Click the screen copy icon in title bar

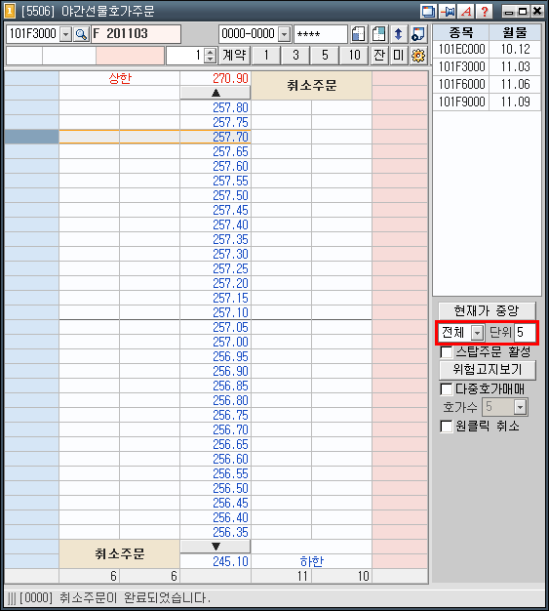(x=429, y=12)
